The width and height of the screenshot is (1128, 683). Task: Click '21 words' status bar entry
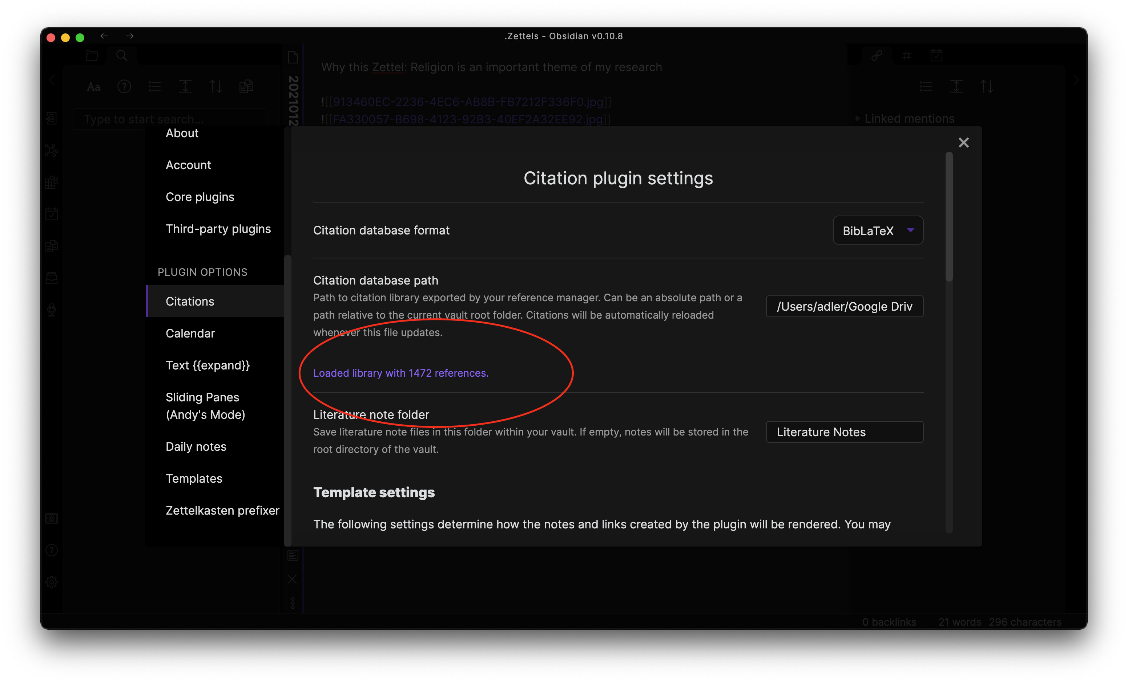click(959, 622)
